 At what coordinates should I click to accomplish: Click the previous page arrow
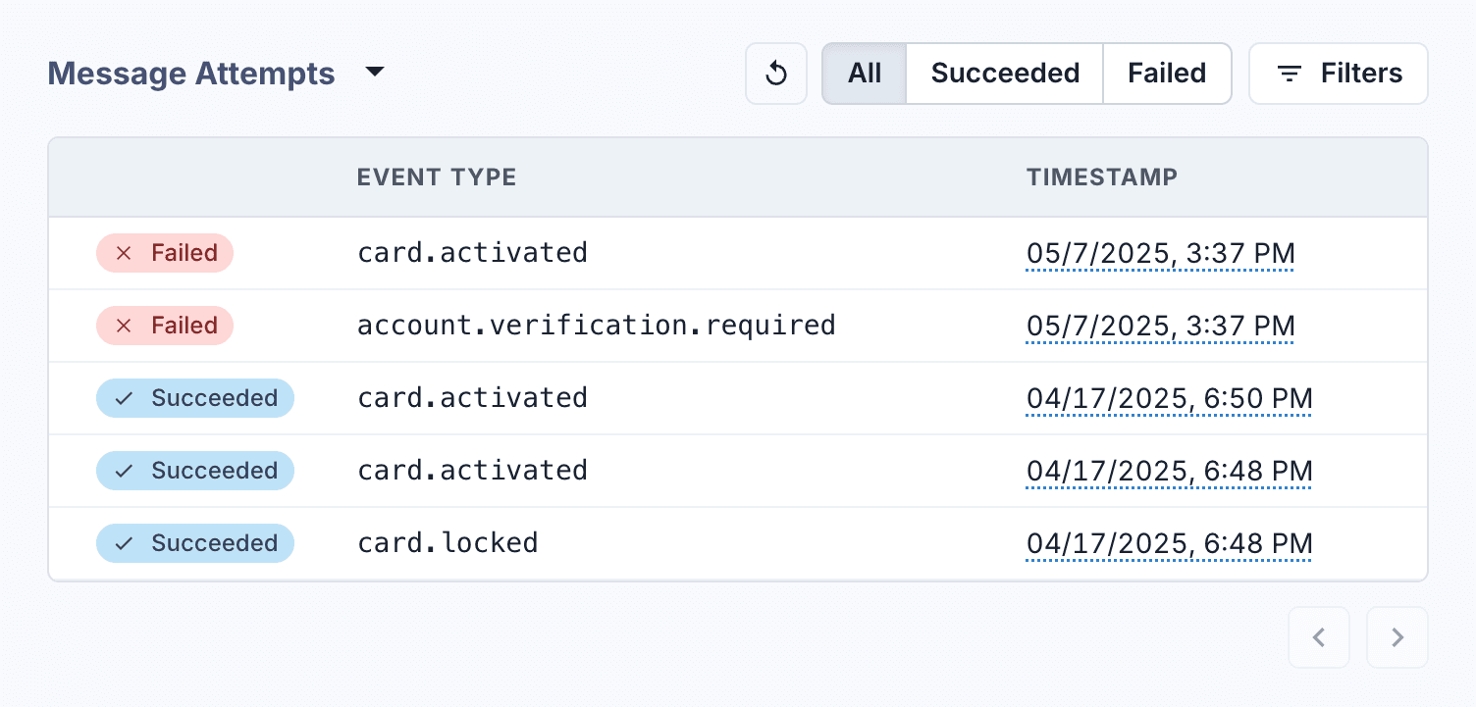pos(1319,637)
